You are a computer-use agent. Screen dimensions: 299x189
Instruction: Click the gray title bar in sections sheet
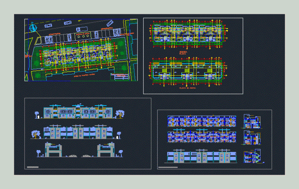click(x=168, y=167)
